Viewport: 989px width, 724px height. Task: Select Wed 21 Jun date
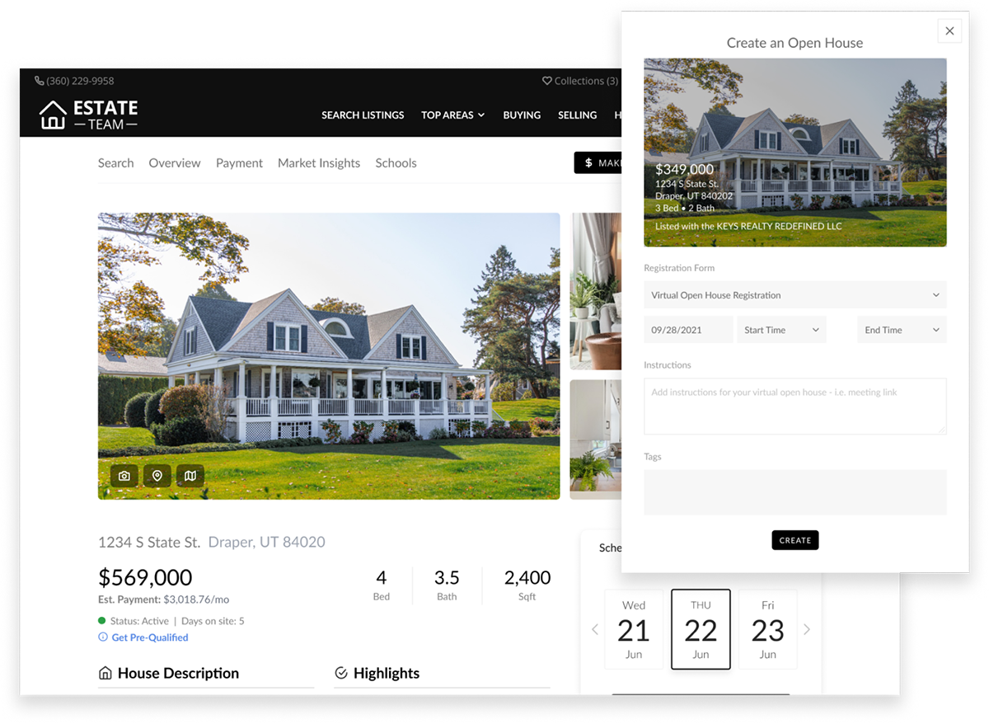634,629
